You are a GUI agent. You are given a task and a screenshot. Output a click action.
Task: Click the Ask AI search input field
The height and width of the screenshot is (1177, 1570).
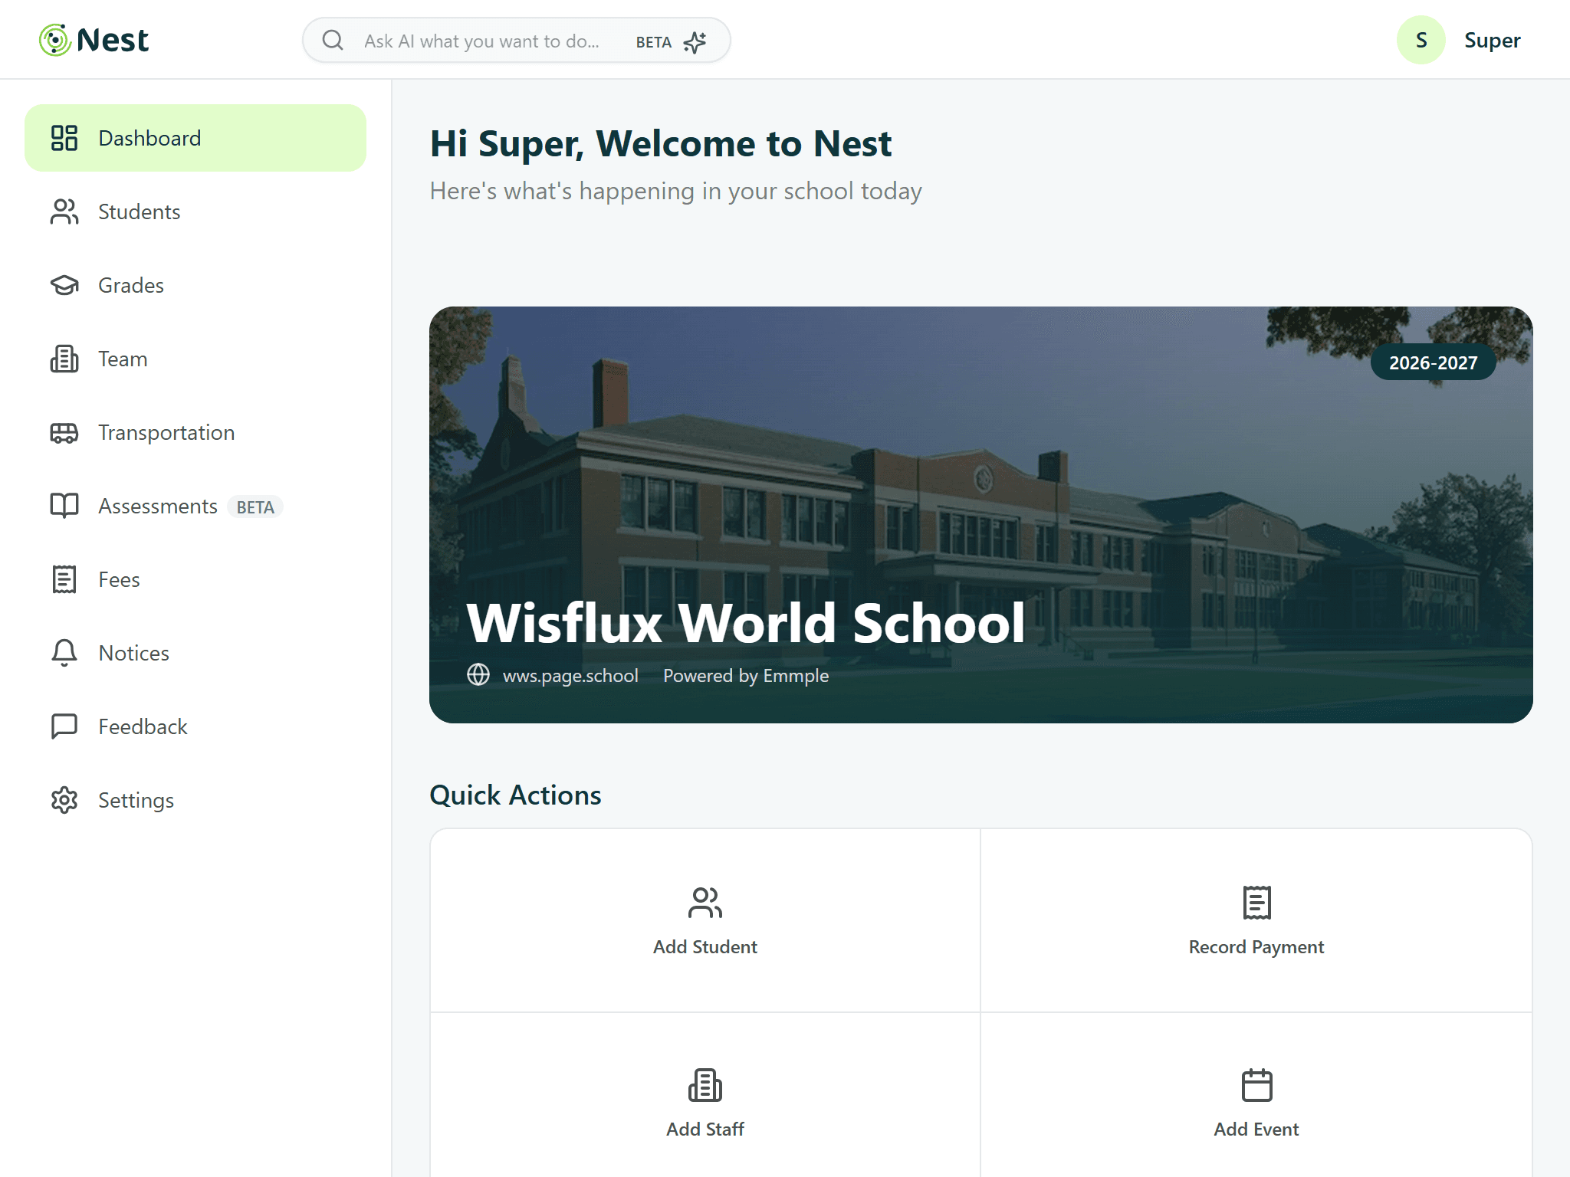point(517,41)
